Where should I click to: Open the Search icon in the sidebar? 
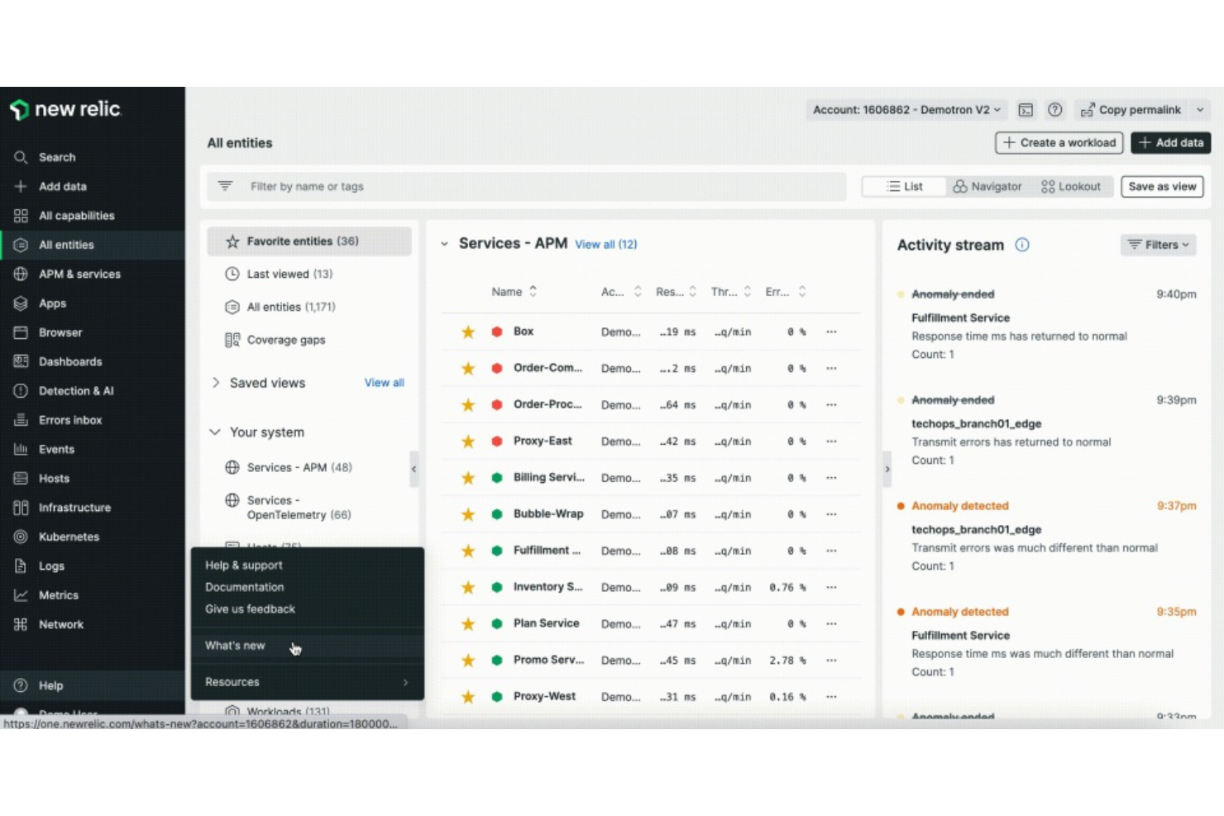coord(21,157)
